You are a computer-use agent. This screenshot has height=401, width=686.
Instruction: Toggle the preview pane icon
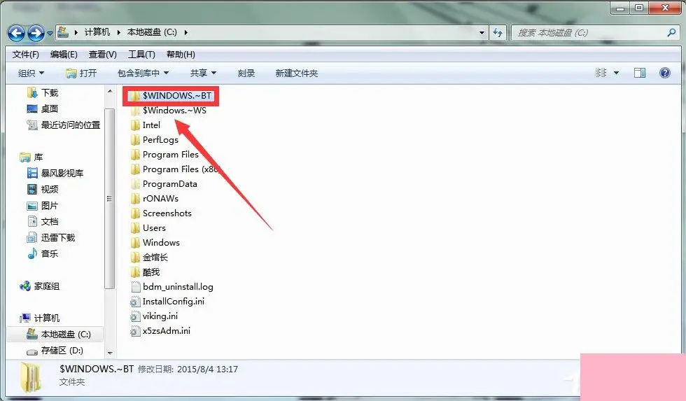click(x=640, y=73)
